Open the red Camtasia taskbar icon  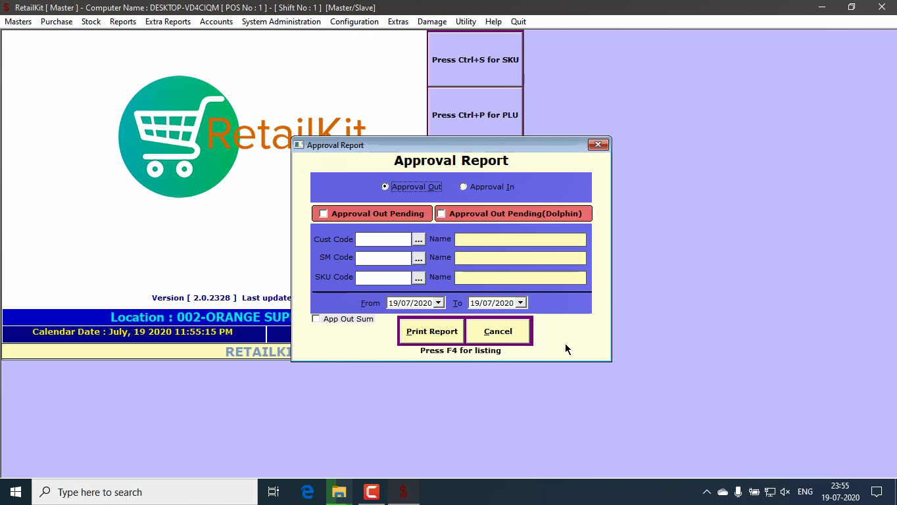[372, 492]
